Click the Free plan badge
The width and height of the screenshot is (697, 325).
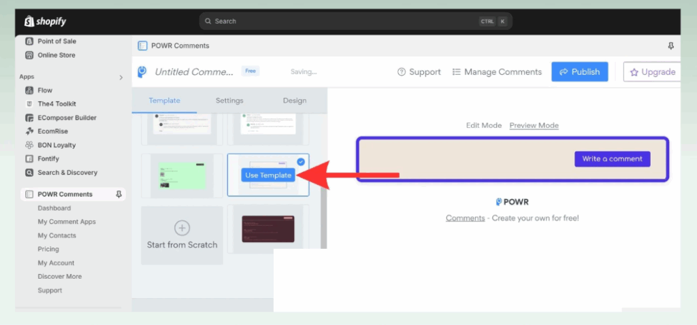250,71
